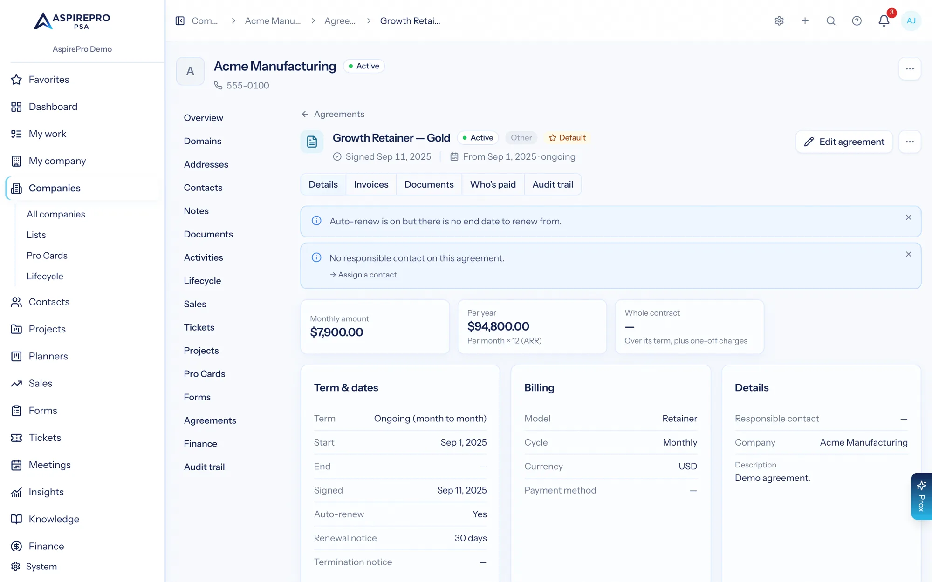Open Acme Manufacturing more options menu

coord(910,68)
